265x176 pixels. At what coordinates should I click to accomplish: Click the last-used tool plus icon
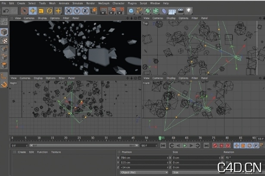click(58, 11)
